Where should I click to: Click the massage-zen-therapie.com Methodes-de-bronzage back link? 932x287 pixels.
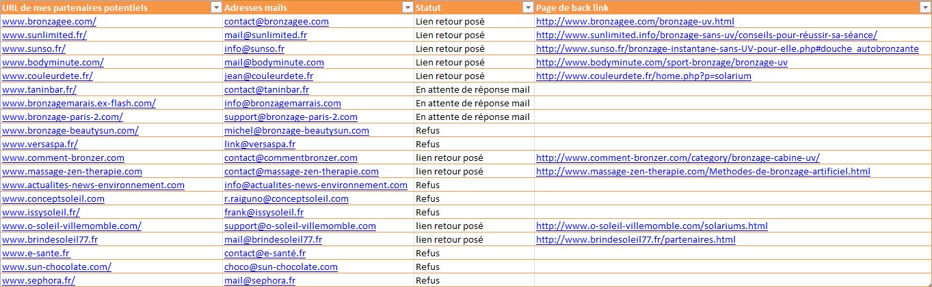pyautogui.click(x=703, y=171)
